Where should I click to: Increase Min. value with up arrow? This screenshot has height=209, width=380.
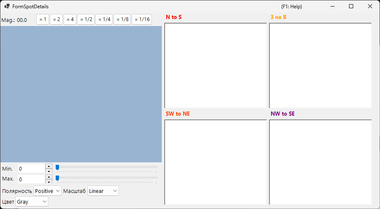pos(49,166)
